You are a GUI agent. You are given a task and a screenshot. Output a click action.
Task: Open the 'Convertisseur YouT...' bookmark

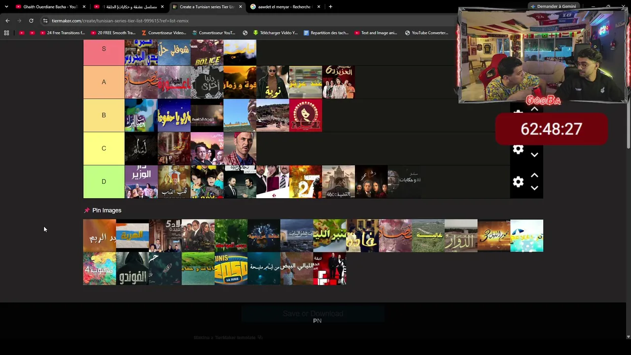pos(213,33)
